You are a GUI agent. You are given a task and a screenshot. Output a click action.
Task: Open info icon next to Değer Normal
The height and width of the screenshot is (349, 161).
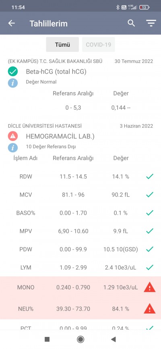[13, 83]
